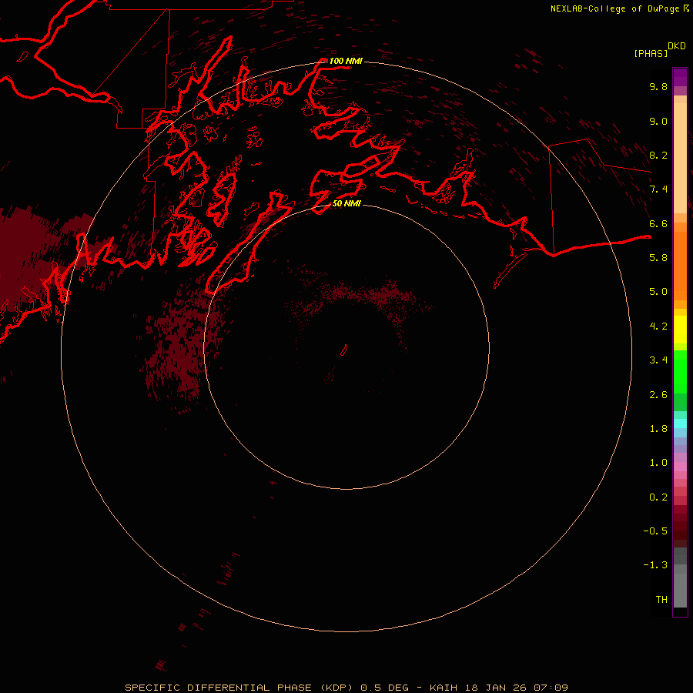This screenshot has height=693, width=693.
Task: Click the 6.6 legend value
Action: (658, 223)
